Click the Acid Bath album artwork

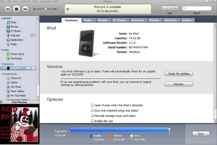20,124
